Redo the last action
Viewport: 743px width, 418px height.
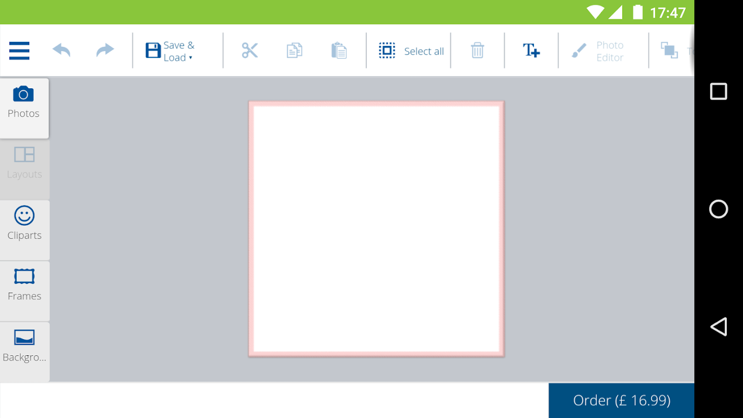coord(105,50)
